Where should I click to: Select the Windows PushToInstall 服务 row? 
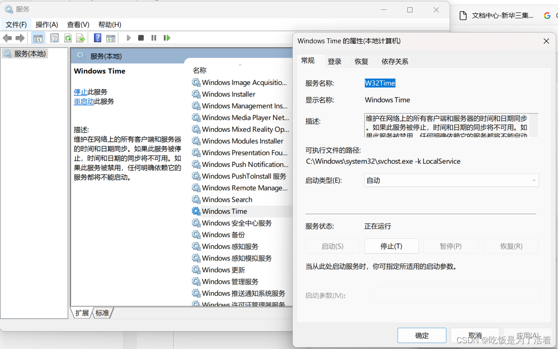tap(242, 176)
